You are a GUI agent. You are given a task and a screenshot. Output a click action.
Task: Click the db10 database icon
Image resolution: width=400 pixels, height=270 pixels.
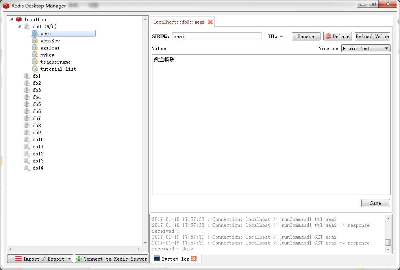27,140
